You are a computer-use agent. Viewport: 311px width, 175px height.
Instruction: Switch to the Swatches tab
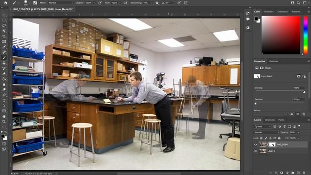tap(269, 12)
